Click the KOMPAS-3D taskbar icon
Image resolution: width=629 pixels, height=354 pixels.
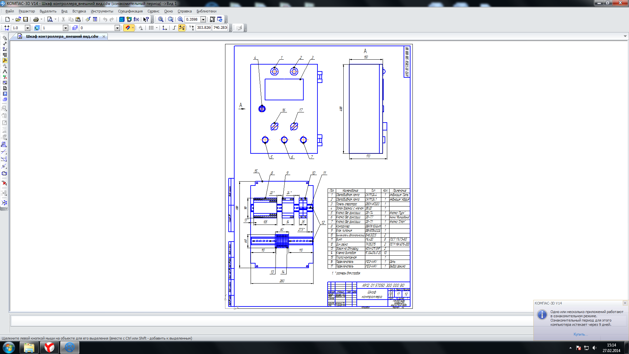pos(69,347)
